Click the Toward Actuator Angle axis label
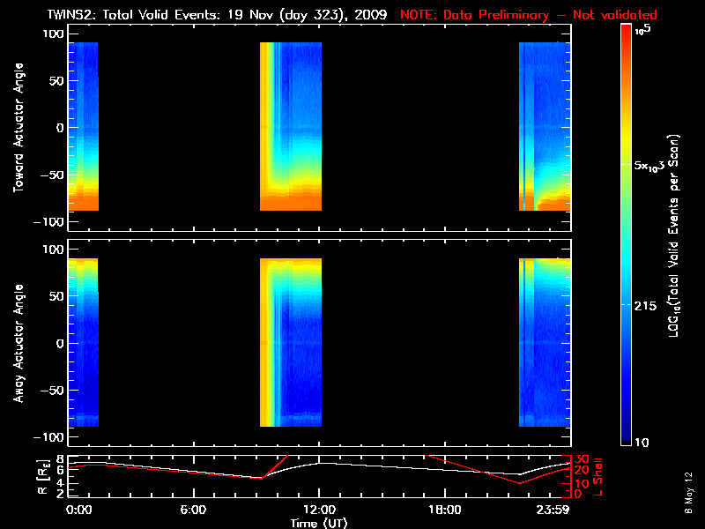This screenshot has width=705, height=529. tap(17, 128)
